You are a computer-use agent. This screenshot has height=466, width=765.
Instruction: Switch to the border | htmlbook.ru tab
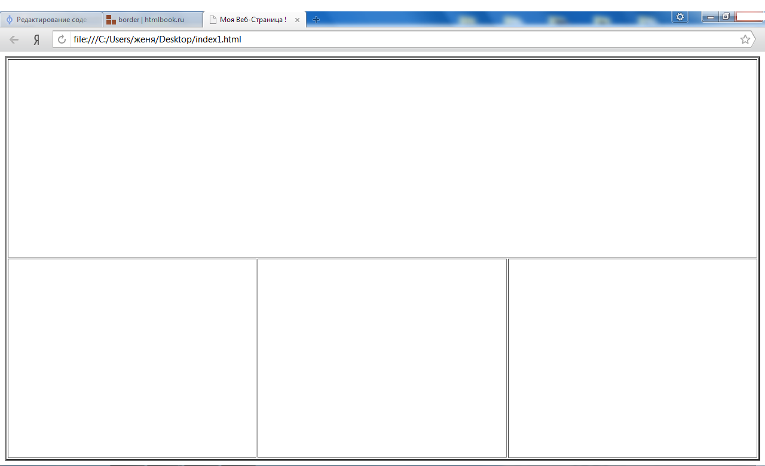153,20
